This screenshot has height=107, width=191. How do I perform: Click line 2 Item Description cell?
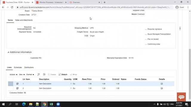coord(45,88)
